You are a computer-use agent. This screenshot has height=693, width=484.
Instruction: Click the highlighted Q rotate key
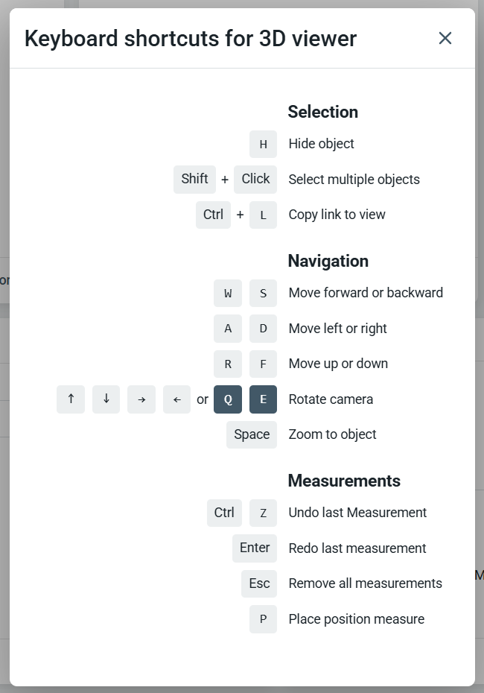pyautogui.click(x=228, y=399)
